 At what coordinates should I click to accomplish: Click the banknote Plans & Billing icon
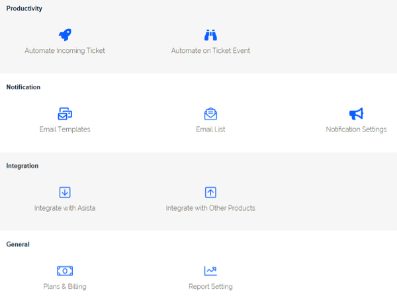tap(65, 271)
